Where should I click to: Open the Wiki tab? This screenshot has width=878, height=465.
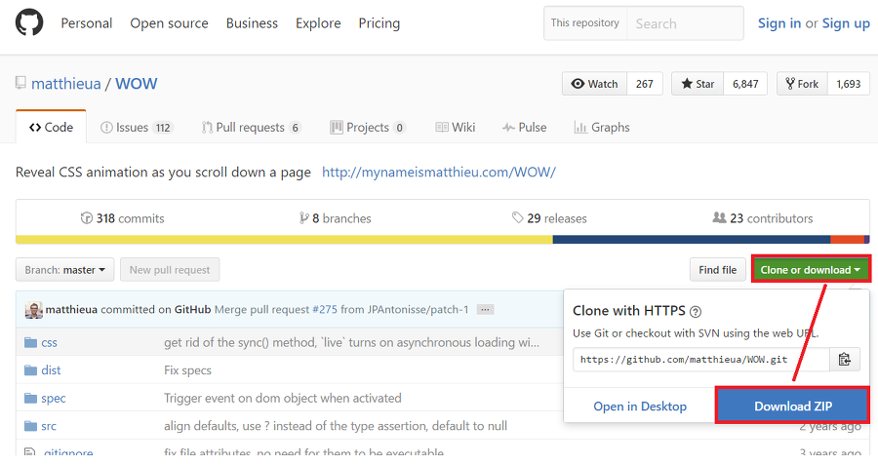coord(456,127)
